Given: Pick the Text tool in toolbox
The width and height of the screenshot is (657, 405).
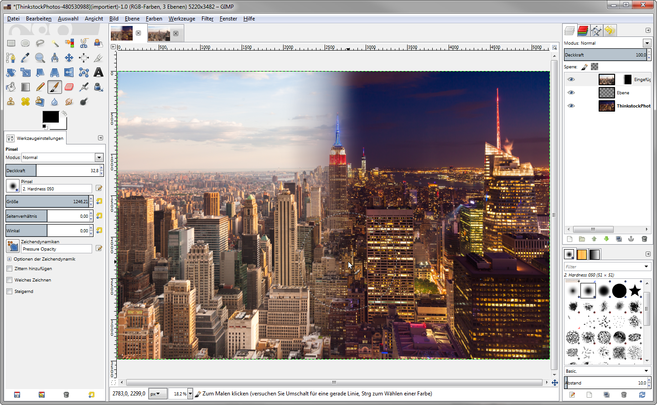Looking at the screenshot, I should pyautogui.click(x=98, y=72).
